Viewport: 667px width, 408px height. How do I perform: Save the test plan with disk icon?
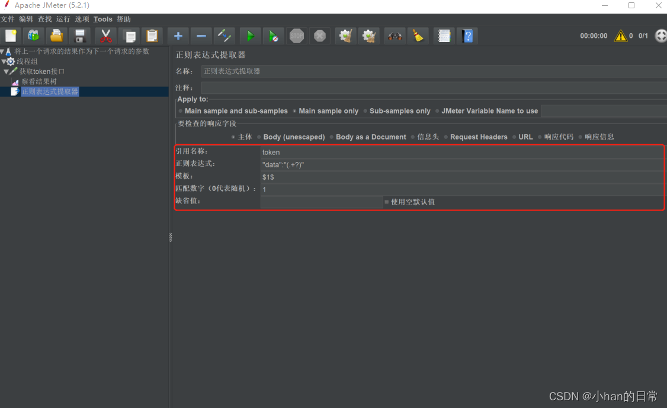(x=79, y=36)
